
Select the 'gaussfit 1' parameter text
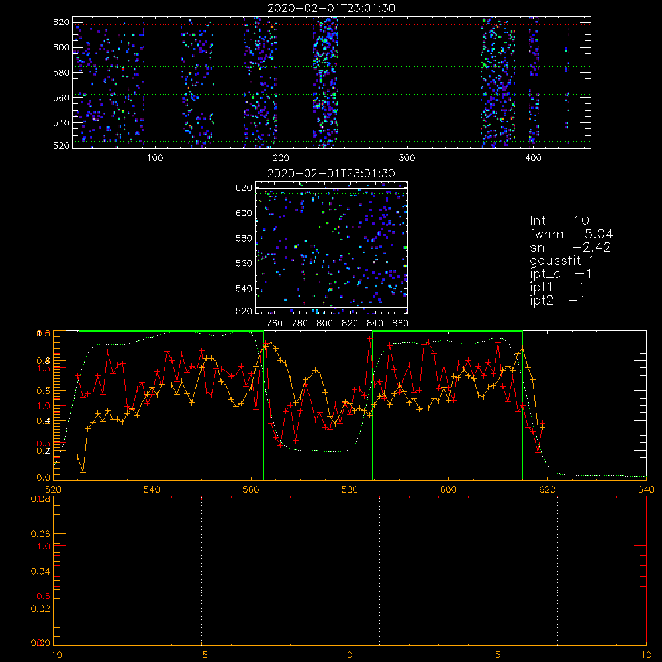pyautogui.click(x=562, y=261)
